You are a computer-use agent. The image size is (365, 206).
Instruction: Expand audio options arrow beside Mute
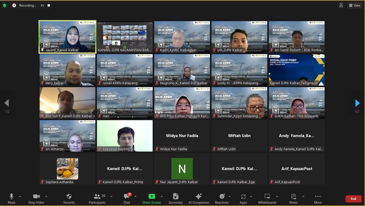point(20,196)
